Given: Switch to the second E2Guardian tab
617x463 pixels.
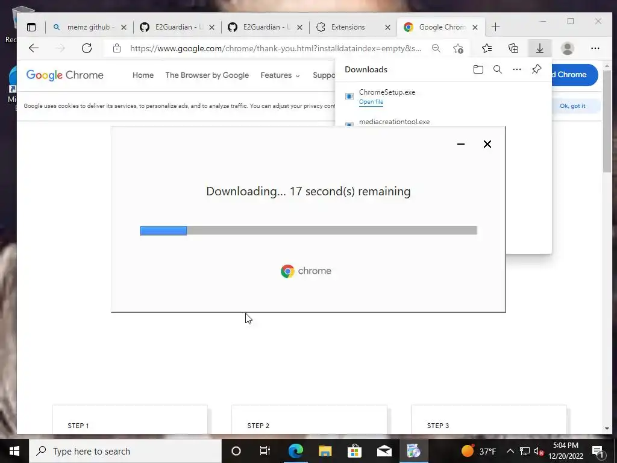Looking at the screenshot, I should [x=265, y=27].
